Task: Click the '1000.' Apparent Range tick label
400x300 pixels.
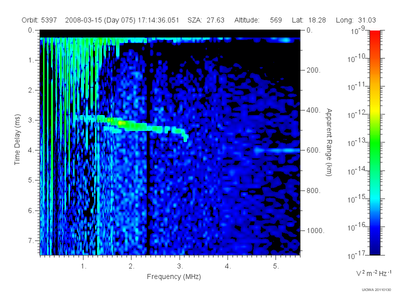Action: coord(315,230)
